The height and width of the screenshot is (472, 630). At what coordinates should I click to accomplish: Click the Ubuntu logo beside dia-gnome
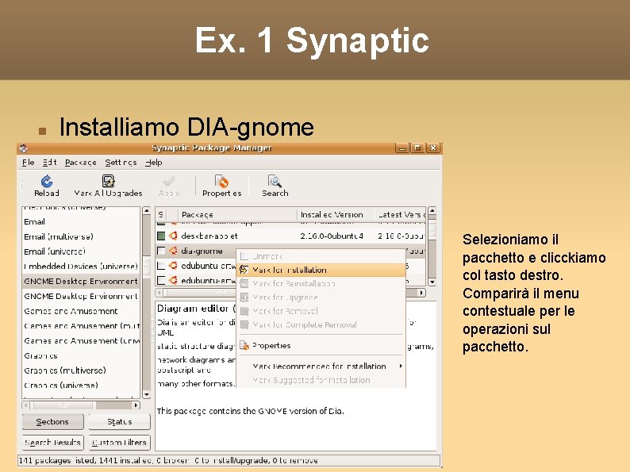pyautogui.click(x=173, y=251)
